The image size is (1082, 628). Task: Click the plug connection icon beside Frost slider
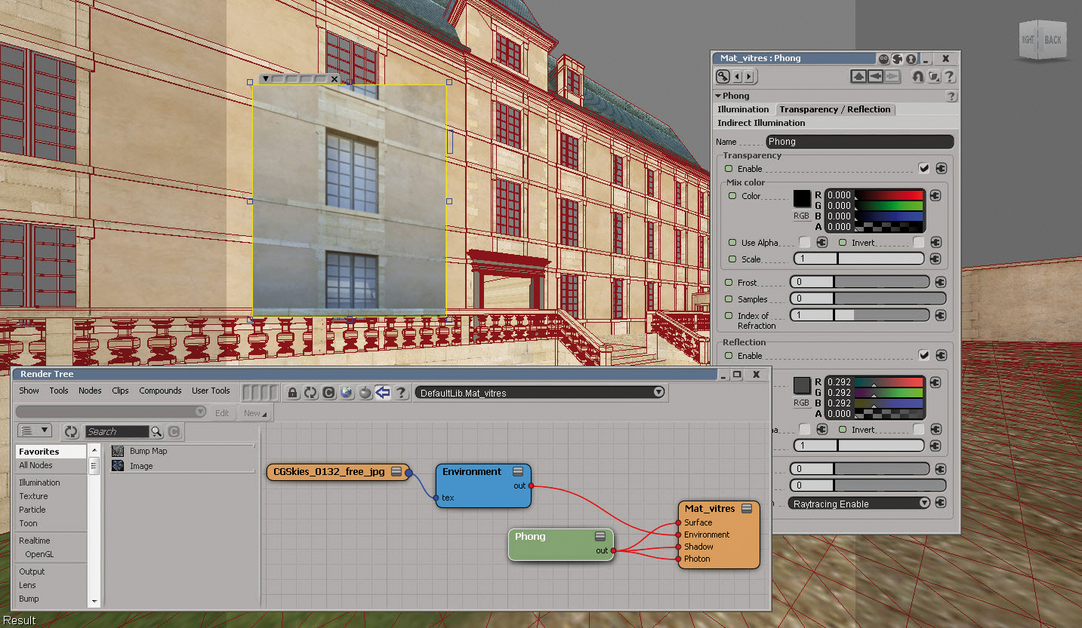pyautogui.click(x=940, y=282)
